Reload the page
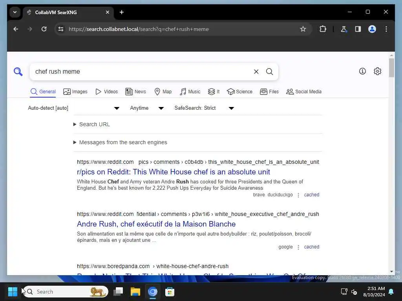This screenshot has width=402, height=301. (44, 29)
